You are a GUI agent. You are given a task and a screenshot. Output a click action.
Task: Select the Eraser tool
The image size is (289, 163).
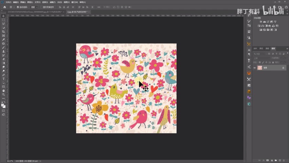3,59
